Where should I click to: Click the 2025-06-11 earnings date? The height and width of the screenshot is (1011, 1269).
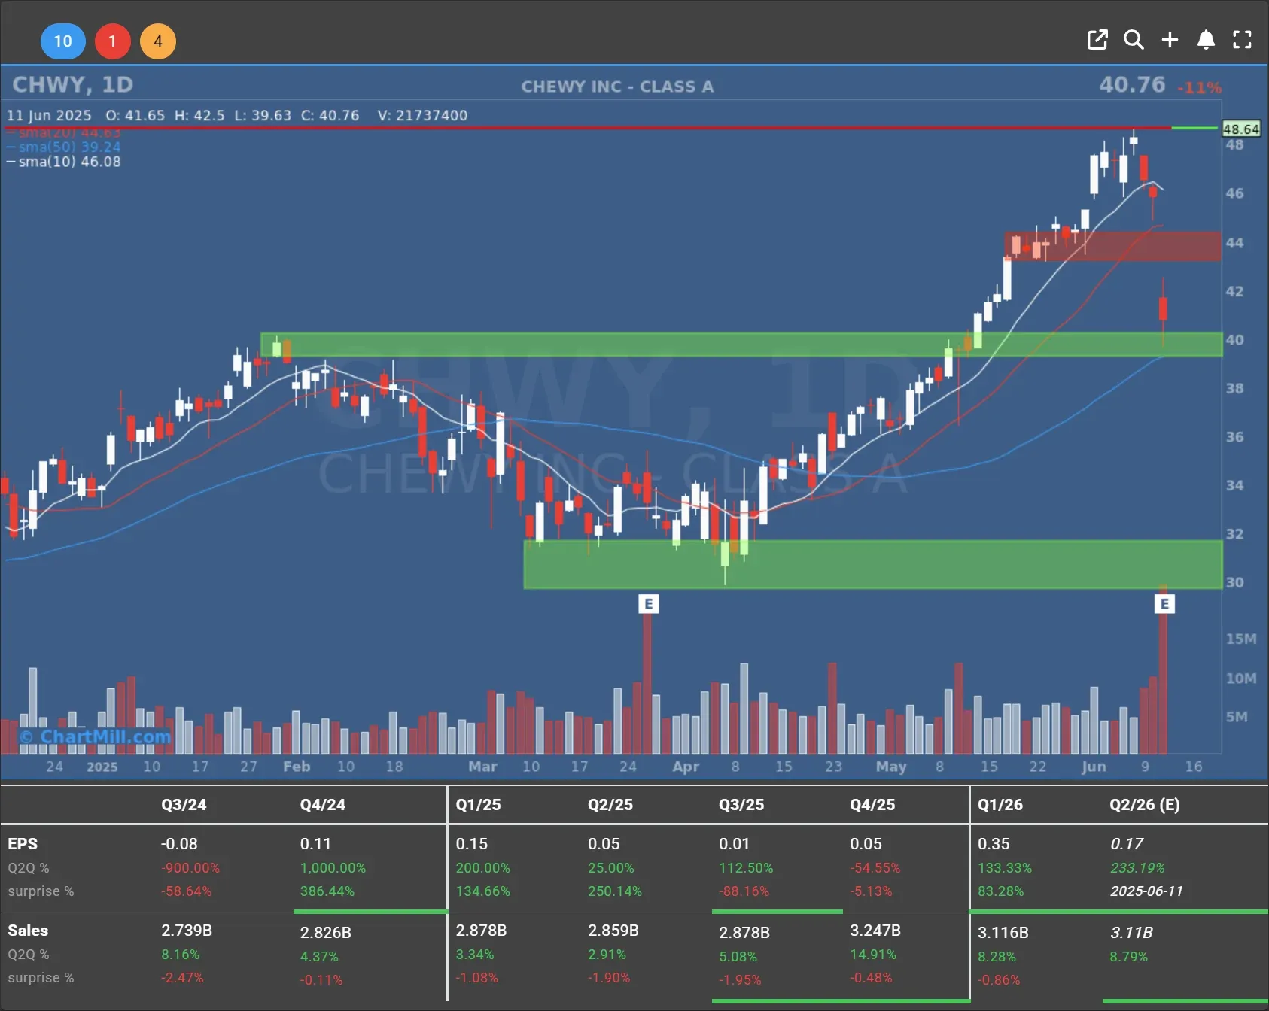1146,891
